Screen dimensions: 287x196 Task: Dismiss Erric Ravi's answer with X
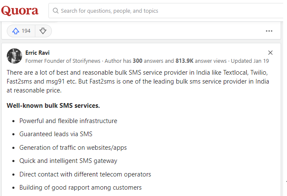tap(270, 53)
